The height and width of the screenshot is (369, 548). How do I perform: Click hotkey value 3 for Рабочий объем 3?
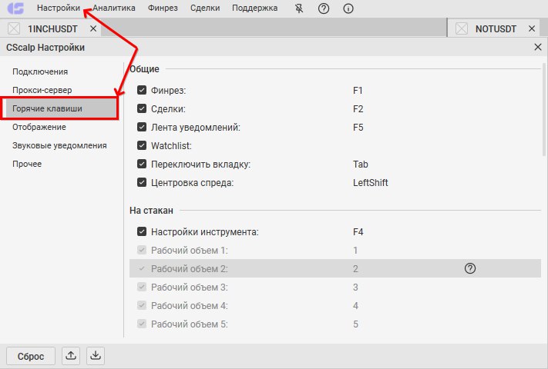(x=355, y=287)
